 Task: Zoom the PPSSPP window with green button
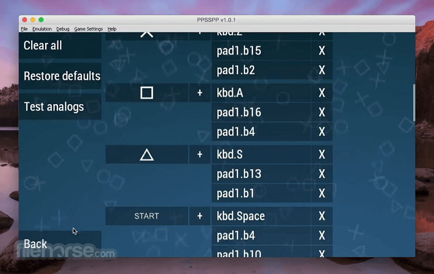tap(41, 20)
